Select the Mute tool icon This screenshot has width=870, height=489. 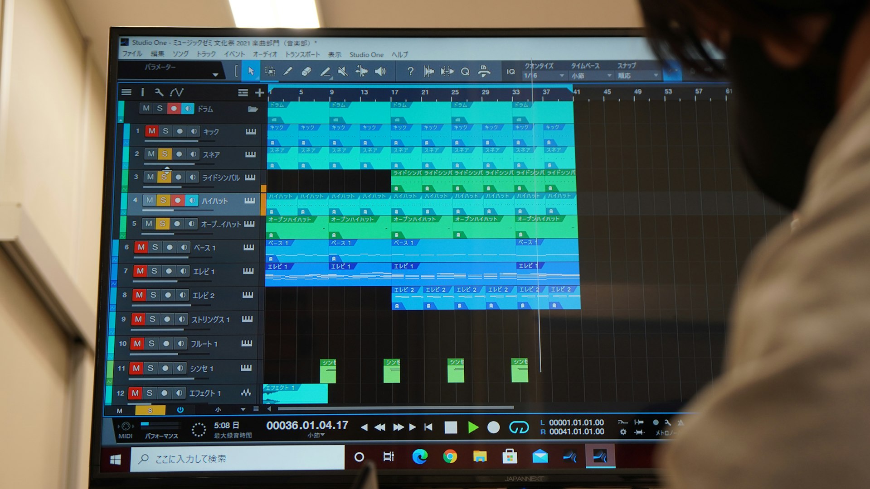(343, 71)
